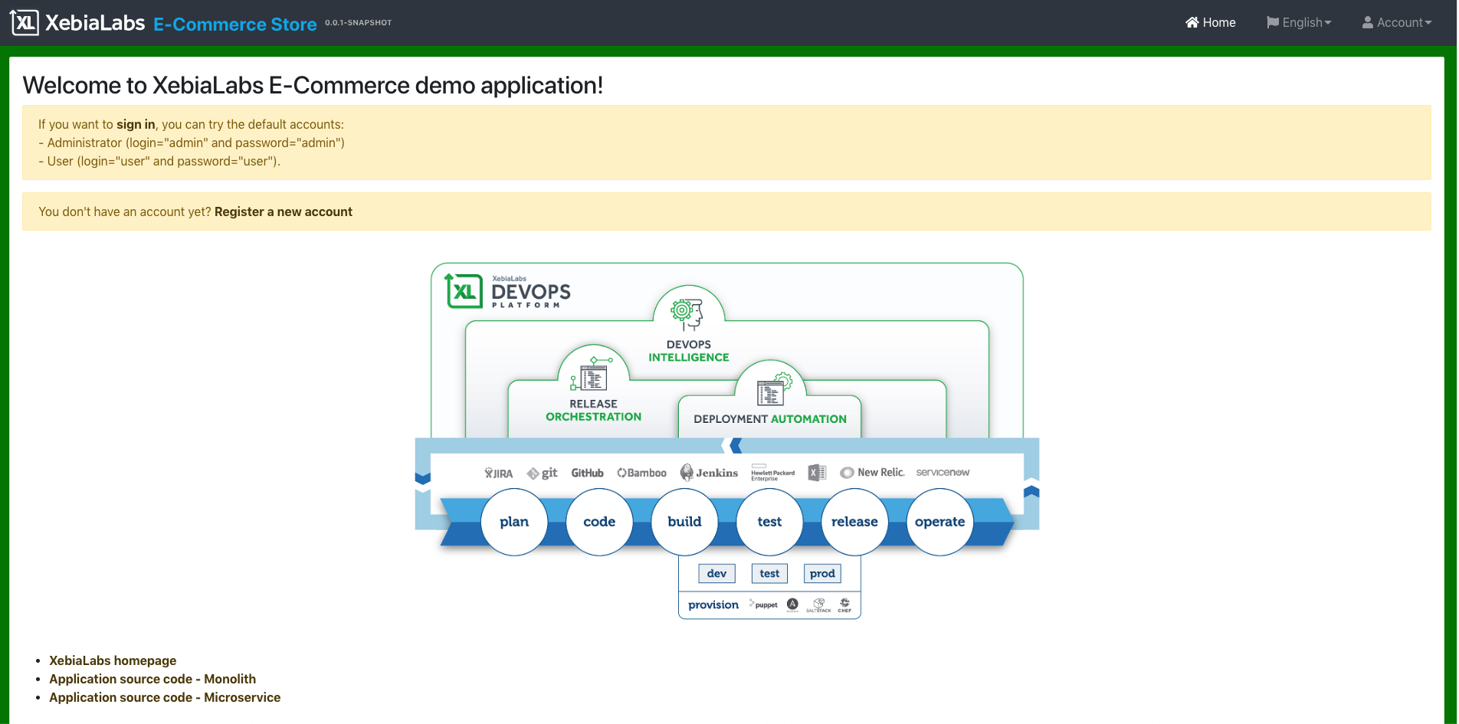Click the Deployment Automation icon
The width and height of the screenshot is (1459, 724).
[x=774, y=389]
